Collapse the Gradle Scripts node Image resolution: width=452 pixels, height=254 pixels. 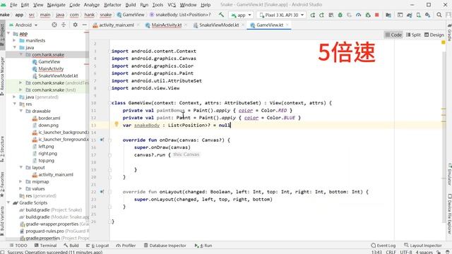(x=8, y=202)
